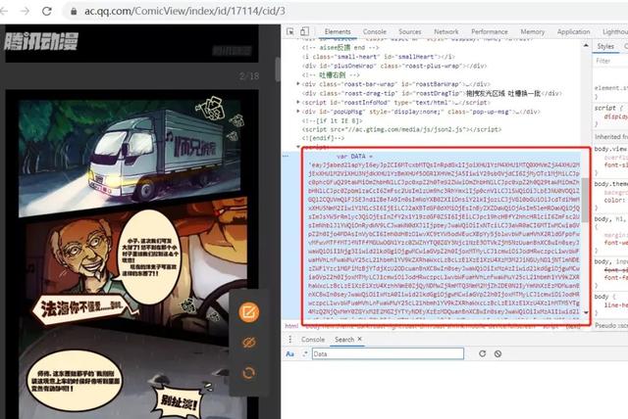The width and height of the screenshot is (628, 419).
Task: Toggle match case Aa button
Action: 290,353
